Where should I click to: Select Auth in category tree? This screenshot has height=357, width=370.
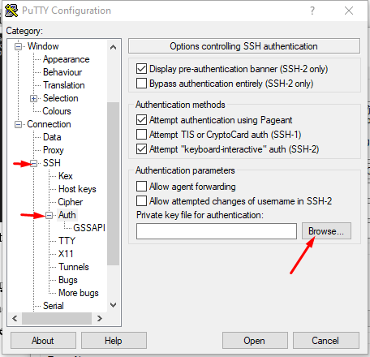(x=67, y=215)
